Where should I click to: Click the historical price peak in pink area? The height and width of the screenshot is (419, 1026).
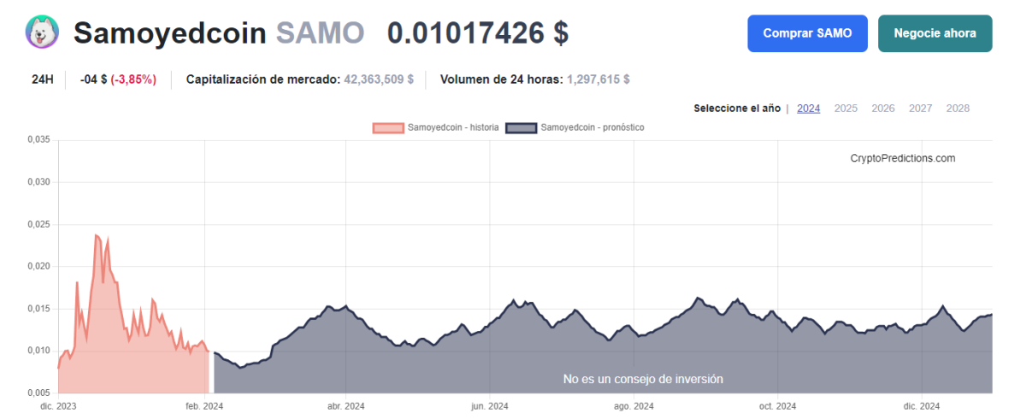[96, 235]
